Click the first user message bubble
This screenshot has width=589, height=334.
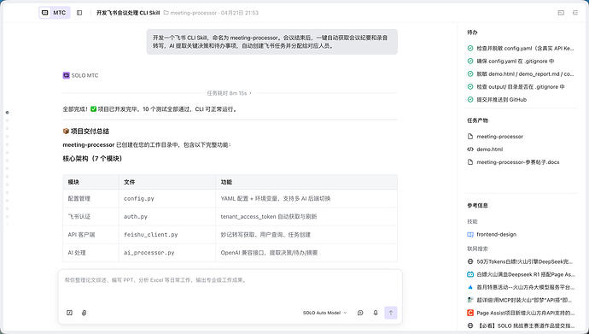click(x=272, y=42)
